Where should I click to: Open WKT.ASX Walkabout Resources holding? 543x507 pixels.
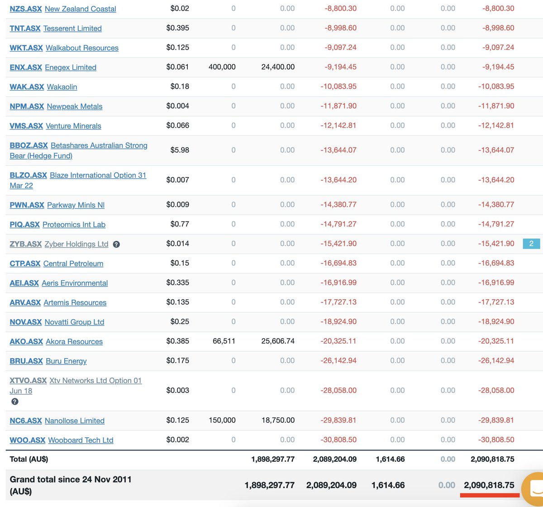pyautogui.click(x=64, y=48)
